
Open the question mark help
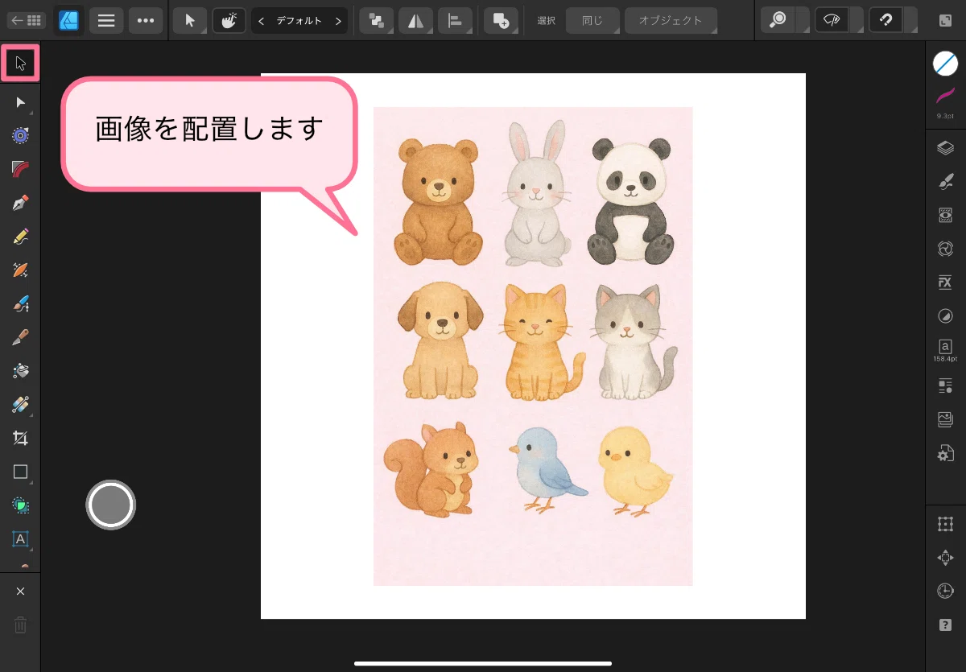click(945, 625)
